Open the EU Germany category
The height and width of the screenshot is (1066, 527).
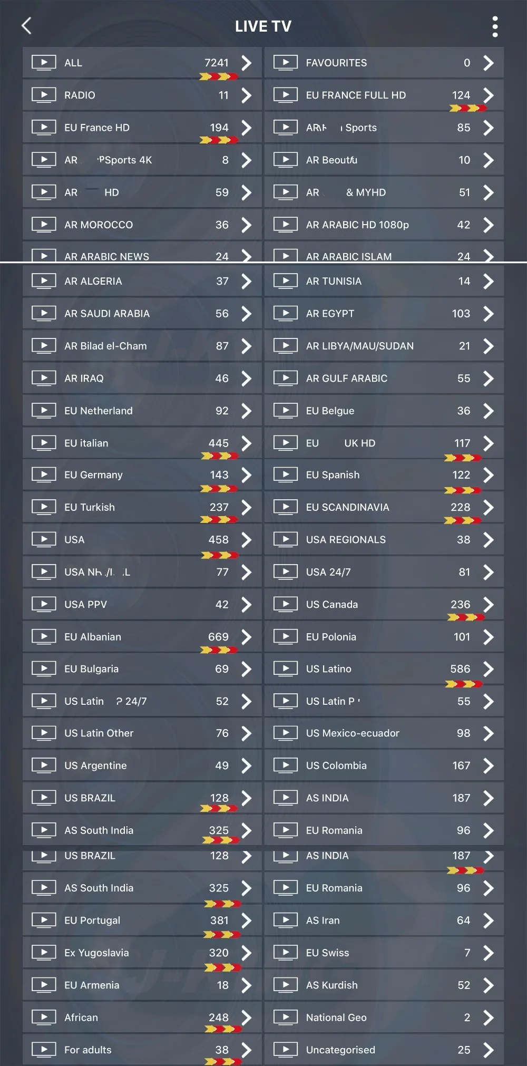(x=142, y=475)
